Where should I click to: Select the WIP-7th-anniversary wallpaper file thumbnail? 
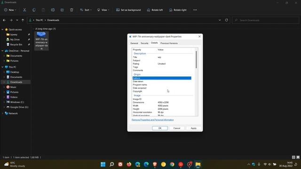pos(41,41)
